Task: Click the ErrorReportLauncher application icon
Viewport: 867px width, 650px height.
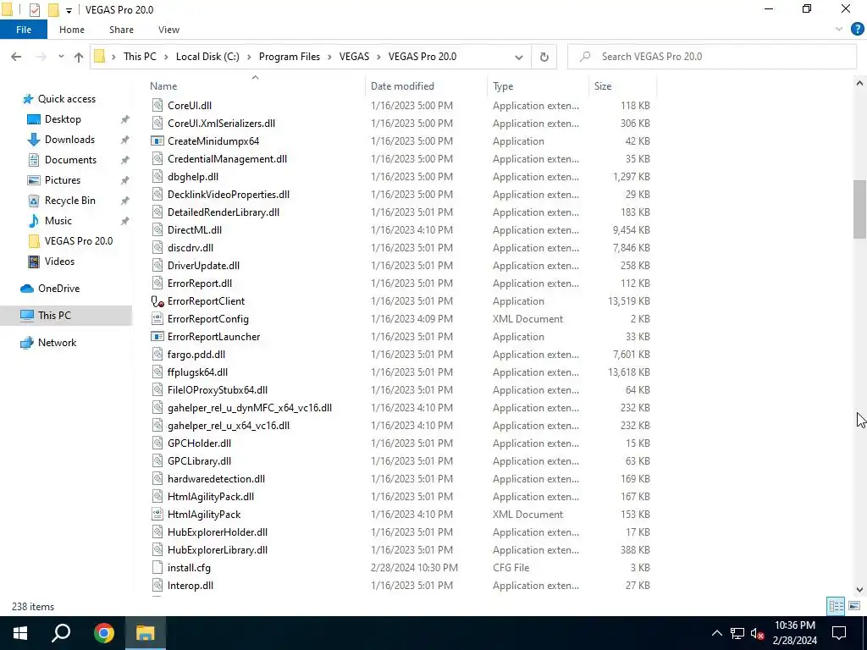Action: coord(157,337)
